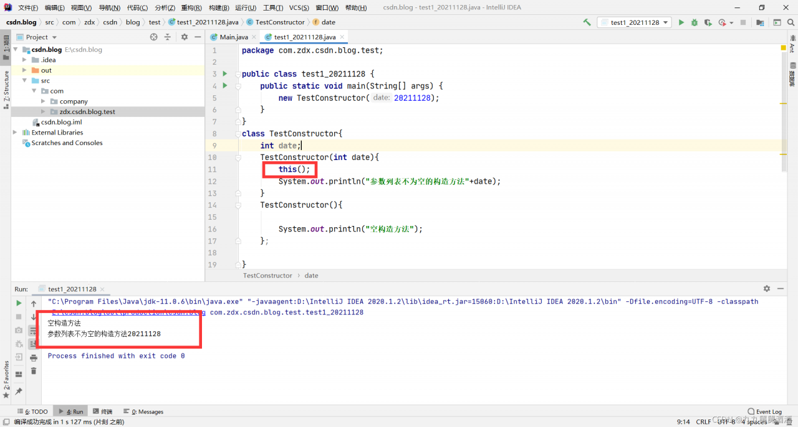Locate current file in Project panel
Screen dimensions: 798x427
pos(154,37)
